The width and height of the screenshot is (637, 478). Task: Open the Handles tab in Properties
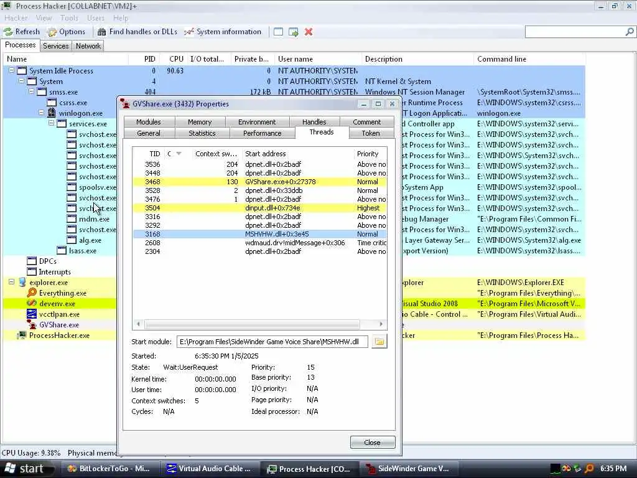314,122
